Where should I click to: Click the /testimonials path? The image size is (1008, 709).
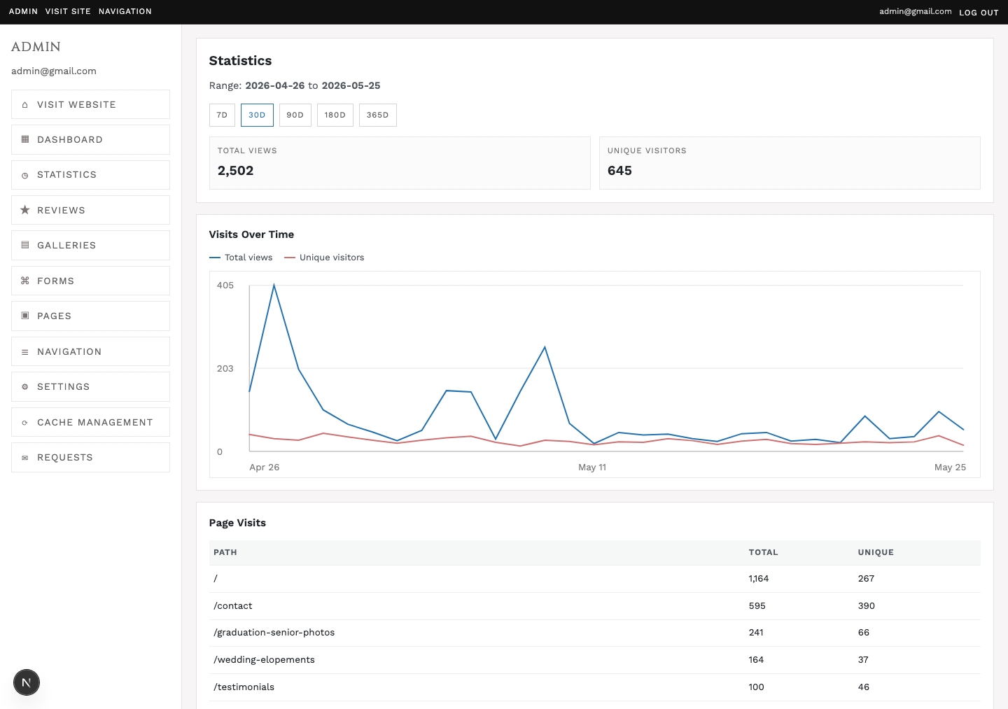click(x=244, y=687)
